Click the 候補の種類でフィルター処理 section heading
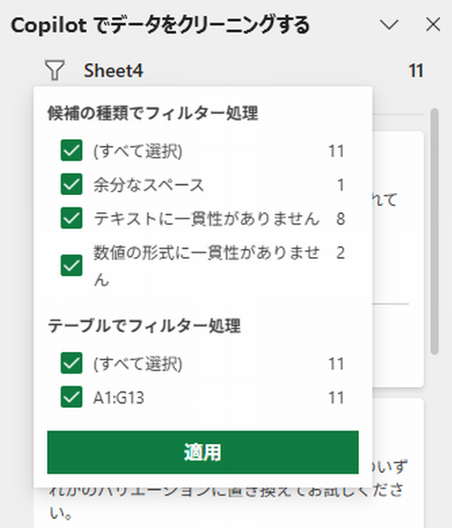 (x=152, y=113)
